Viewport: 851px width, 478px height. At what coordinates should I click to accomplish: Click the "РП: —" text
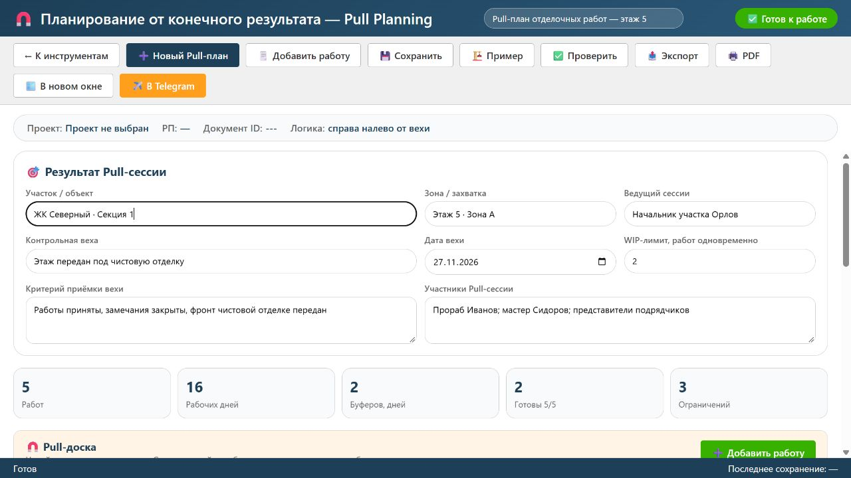[176, 128]
